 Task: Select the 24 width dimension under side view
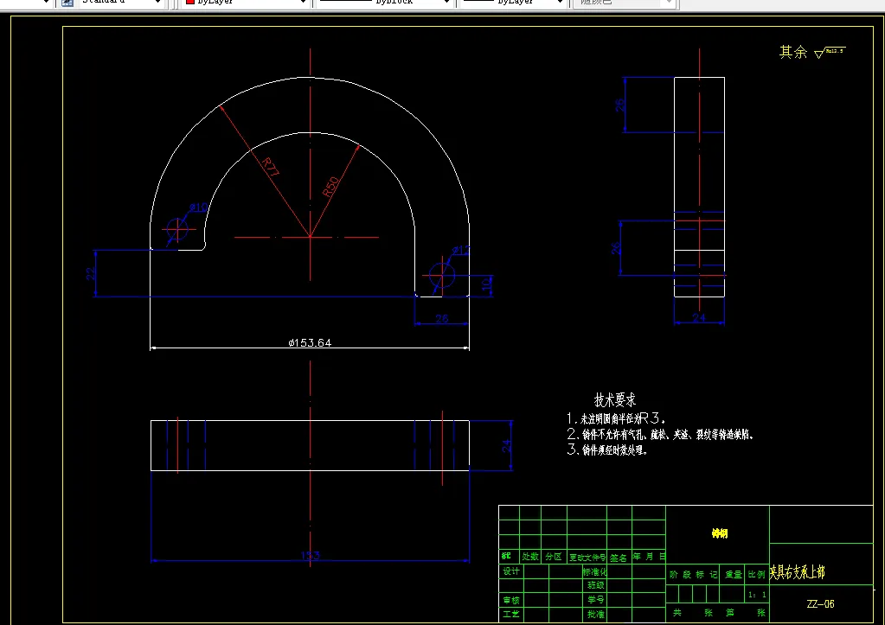click(699, 317)
